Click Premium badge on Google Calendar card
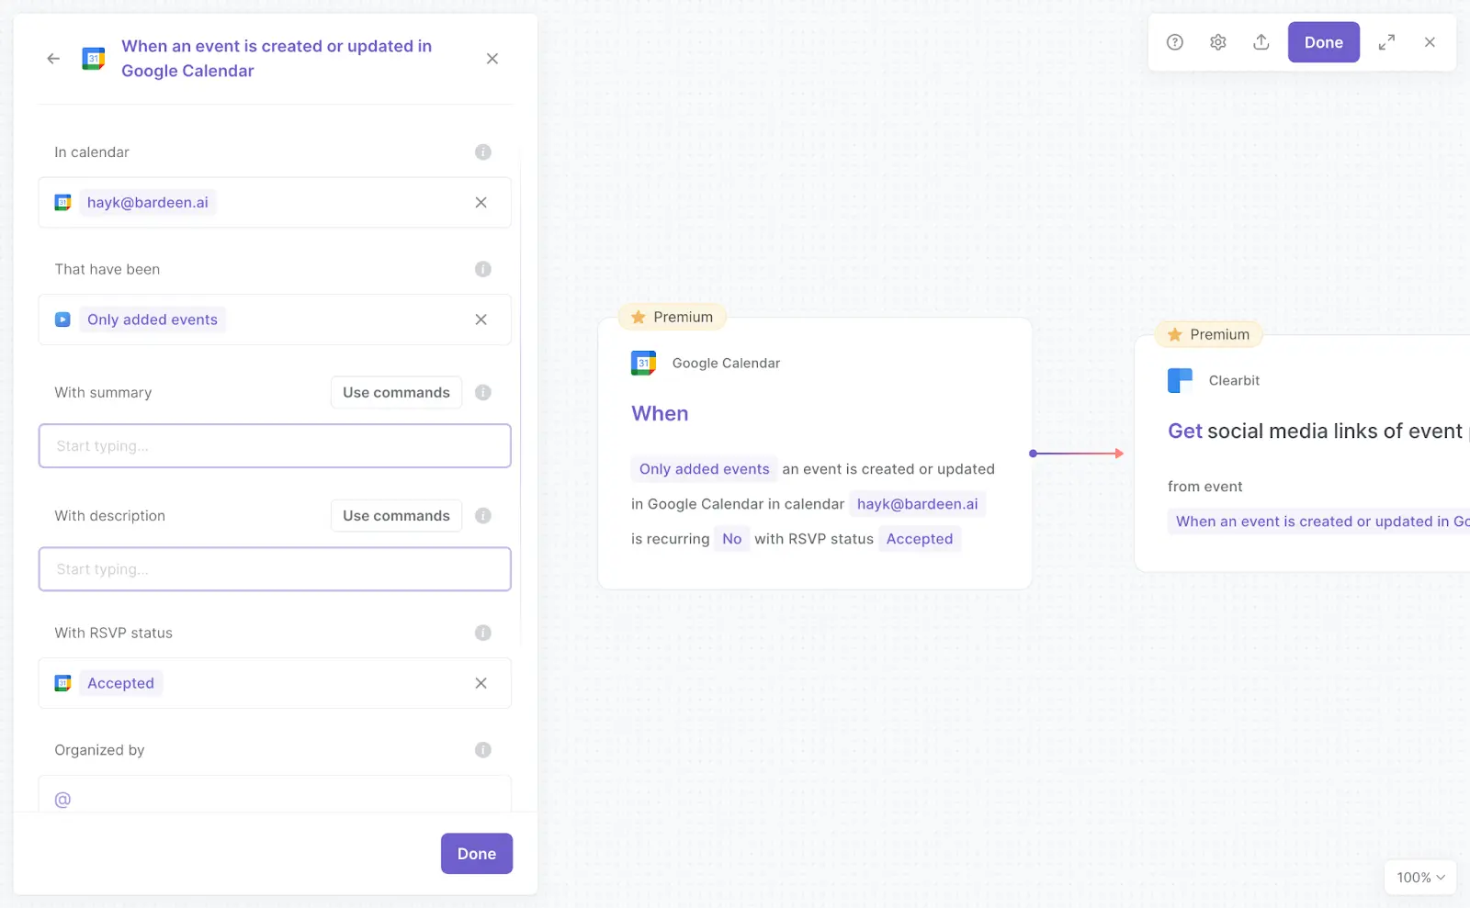Image resolution: width=1470 pixels, height=908 pixels. 673,317
